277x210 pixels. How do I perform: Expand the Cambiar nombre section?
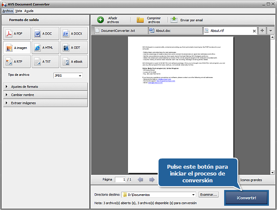[46, 95]
